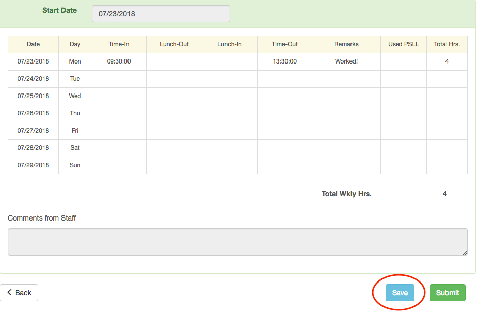Click the Comments from Staff text area
The width and height of the screenshot is (479, 313).
tap(237, 242)
